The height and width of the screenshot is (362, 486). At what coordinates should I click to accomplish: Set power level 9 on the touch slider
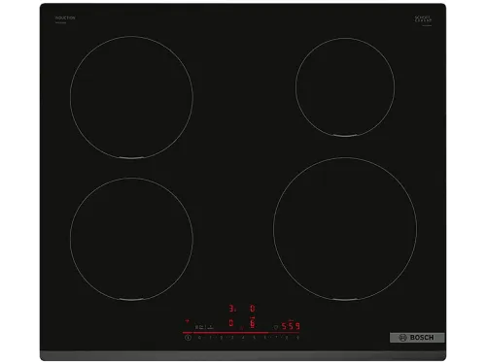click(x=297, y=338)
